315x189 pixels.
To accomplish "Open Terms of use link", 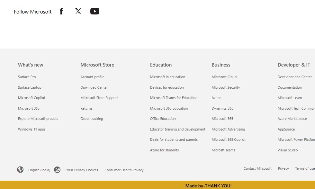I will coord(305,168).
